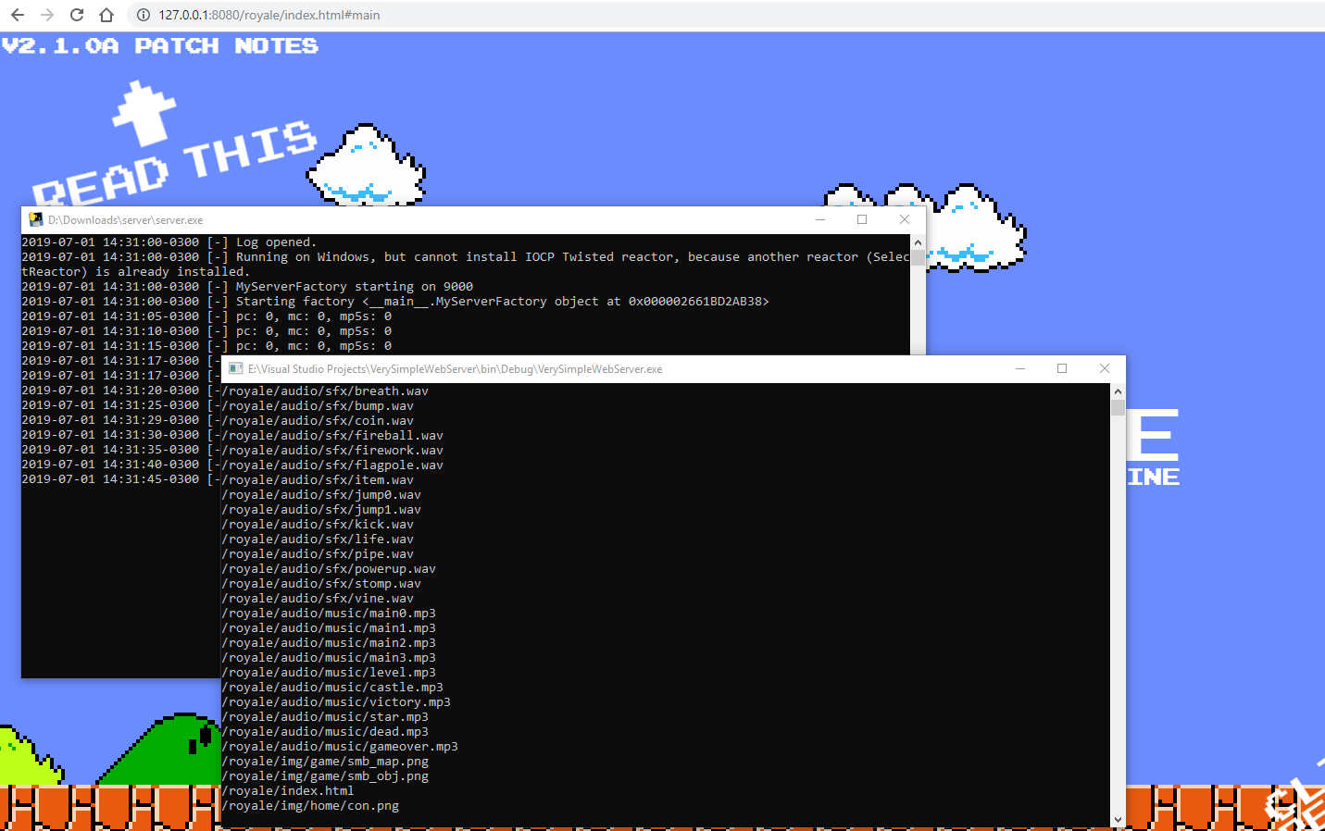Click '/royale/audio/music/main0.mp3' line
The width and height of the screenshot is (1325, 831).
[329, 614]
